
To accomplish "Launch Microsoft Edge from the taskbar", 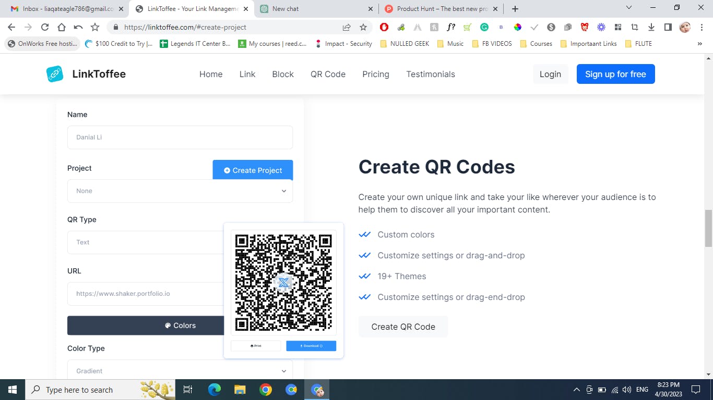I will 214,390.
